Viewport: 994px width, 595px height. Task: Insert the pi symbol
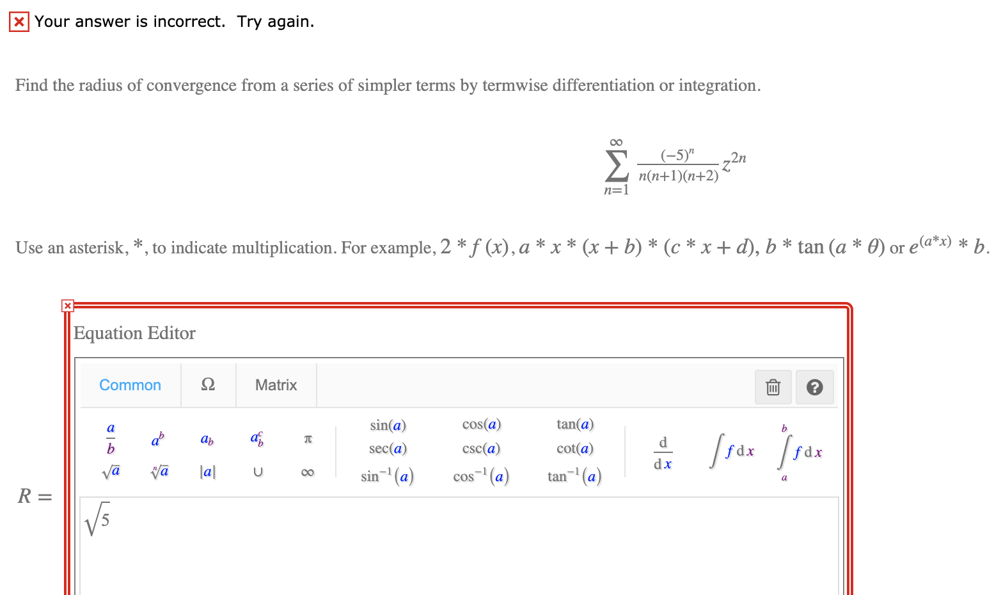[308, 439]
